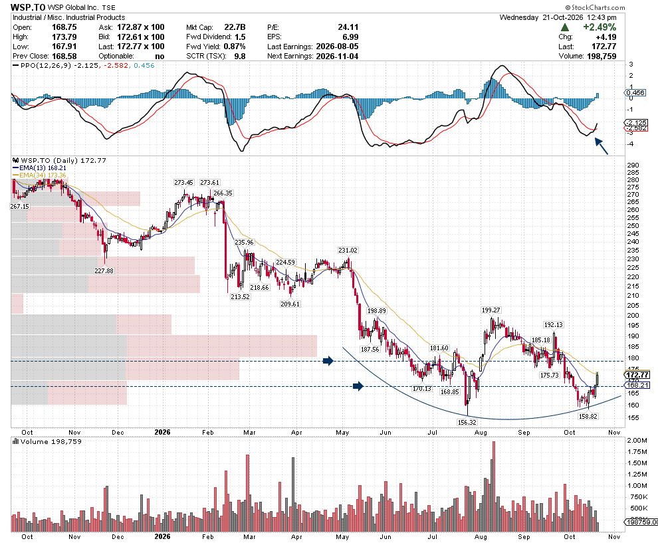Click the Prev Close value 168.58
This screenshot has height=543, width=658.
pyautogui.click(x=64, y=56)
